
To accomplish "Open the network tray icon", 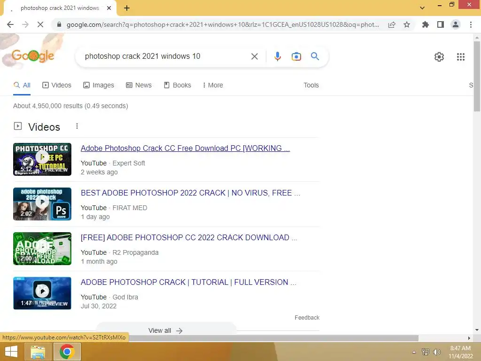I will pyautogui.click(x=426, y=352).
